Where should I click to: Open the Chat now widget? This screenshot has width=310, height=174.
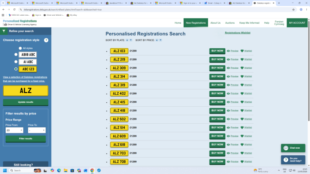(x=293, y=148)
